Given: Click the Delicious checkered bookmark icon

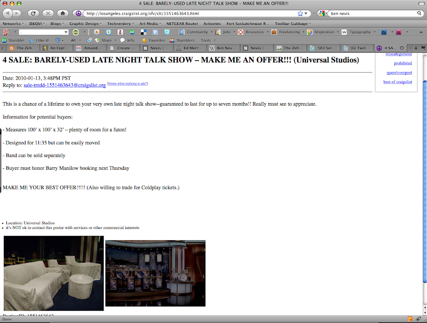Looking at the screenshot, I should click(x=144, y=32).
